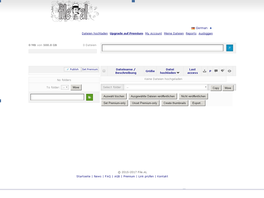Open Link prüfen footer link

(x=146, y=176)
